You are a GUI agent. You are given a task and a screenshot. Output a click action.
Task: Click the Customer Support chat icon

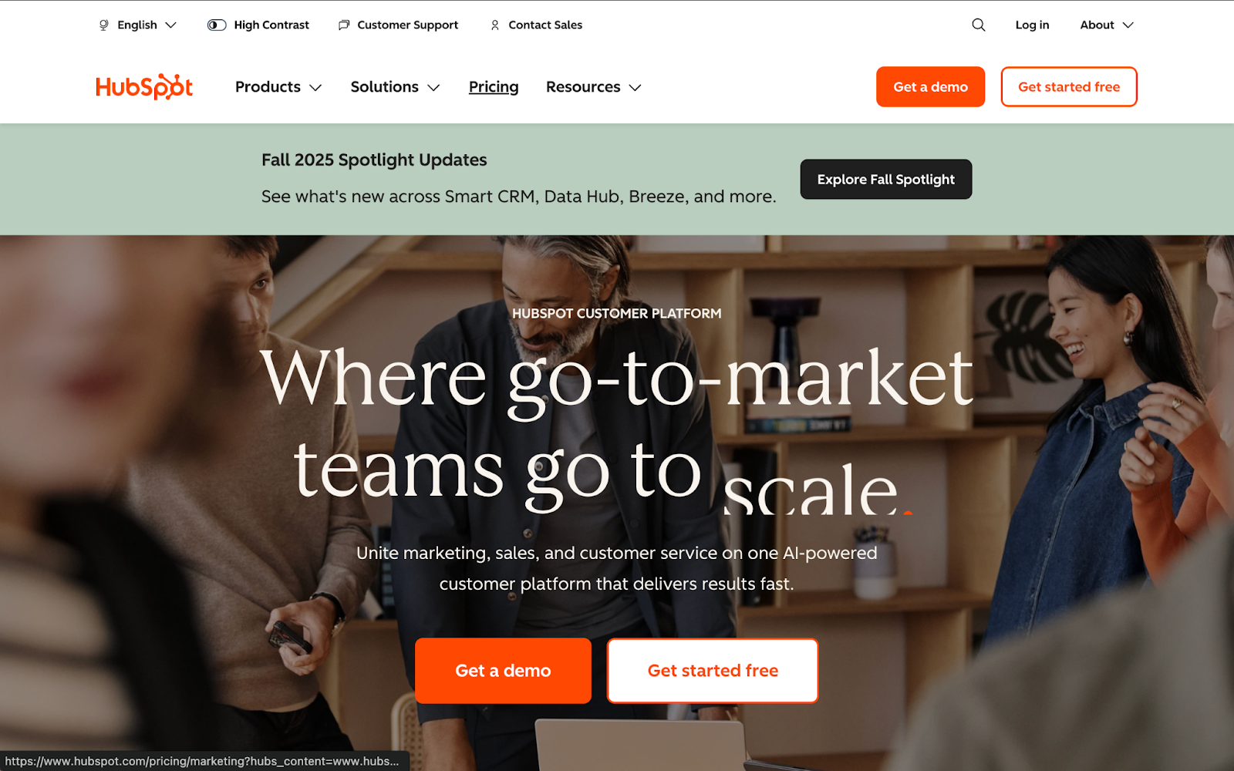344,25
